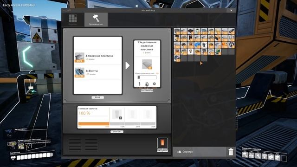The height and width of the screenshot is (167, 297).
Task: Select the lone item in inventory's bottom row
Action: [x=177, y=58]
